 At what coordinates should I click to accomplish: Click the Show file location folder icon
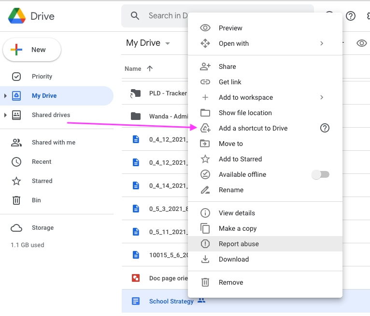pos(205,113)
